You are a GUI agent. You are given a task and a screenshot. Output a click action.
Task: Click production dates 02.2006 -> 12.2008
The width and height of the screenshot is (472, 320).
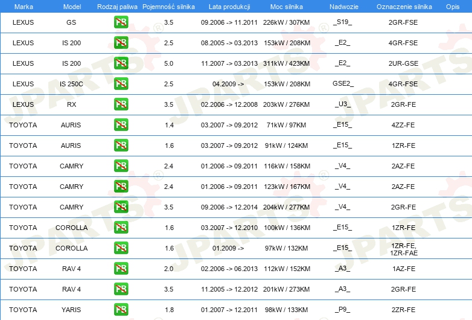click(x=229, y=104)
